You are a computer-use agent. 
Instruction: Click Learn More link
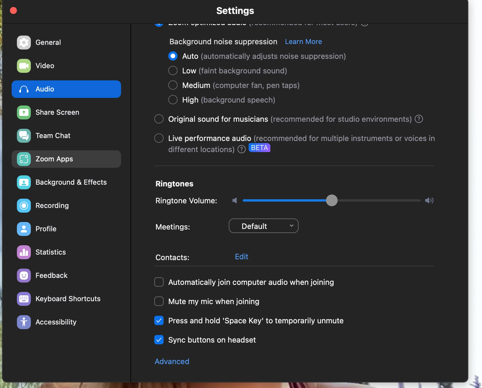[x=303, y=42]
